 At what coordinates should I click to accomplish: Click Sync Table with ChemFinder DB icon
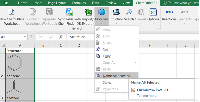[x=69, y=12]
